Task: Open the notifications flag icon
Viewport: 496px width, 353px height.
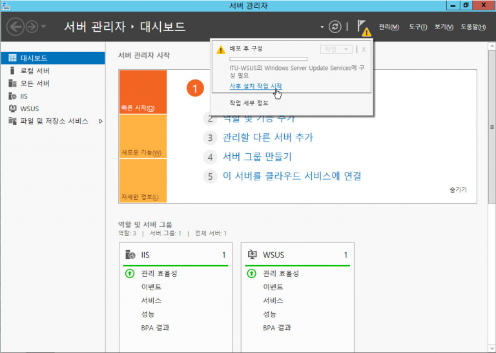Action: tap(363, 27)
